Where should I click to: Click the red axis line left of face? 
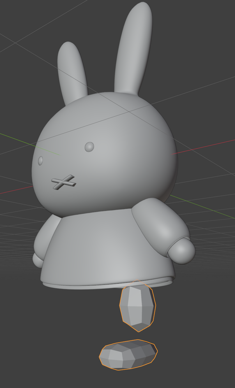point(16,190)
